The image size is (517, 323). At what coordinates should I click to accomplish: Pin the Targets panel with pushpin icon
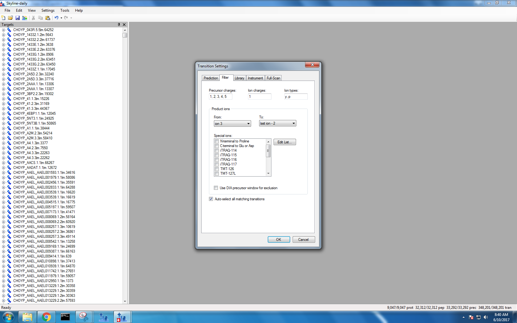click(x=119, y=25)
